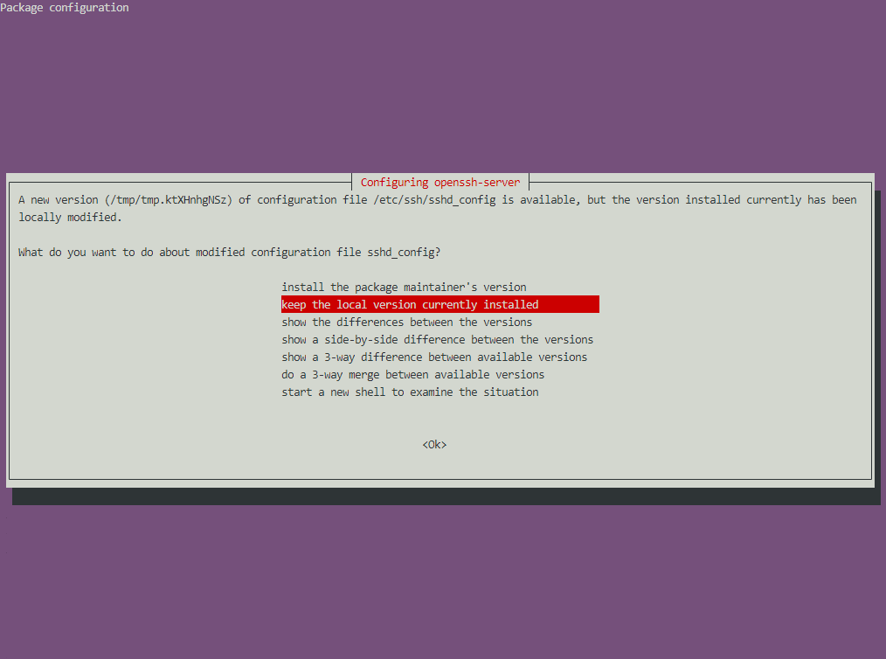The width and height of the screenshot is (886, 659).
Task: Choose "do a 3-way merge" option
Action: click(413, 375)
